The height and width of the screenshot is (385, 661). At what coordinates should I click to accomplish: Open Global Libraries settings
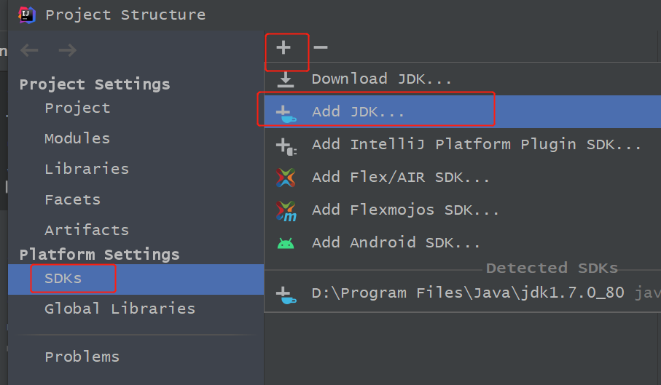pos(120,309)
